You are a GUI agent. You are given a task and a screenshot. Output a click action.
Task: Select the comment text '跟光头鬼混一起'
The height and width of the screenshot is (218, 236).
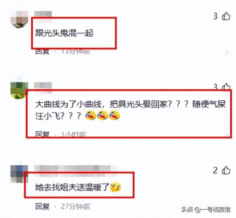[64, 33]
